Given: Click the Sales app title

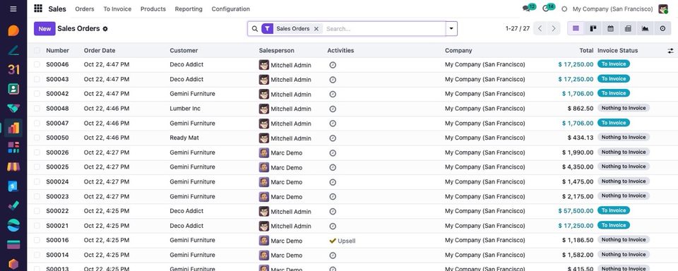Looking at the screenshot, I should 57,8.
